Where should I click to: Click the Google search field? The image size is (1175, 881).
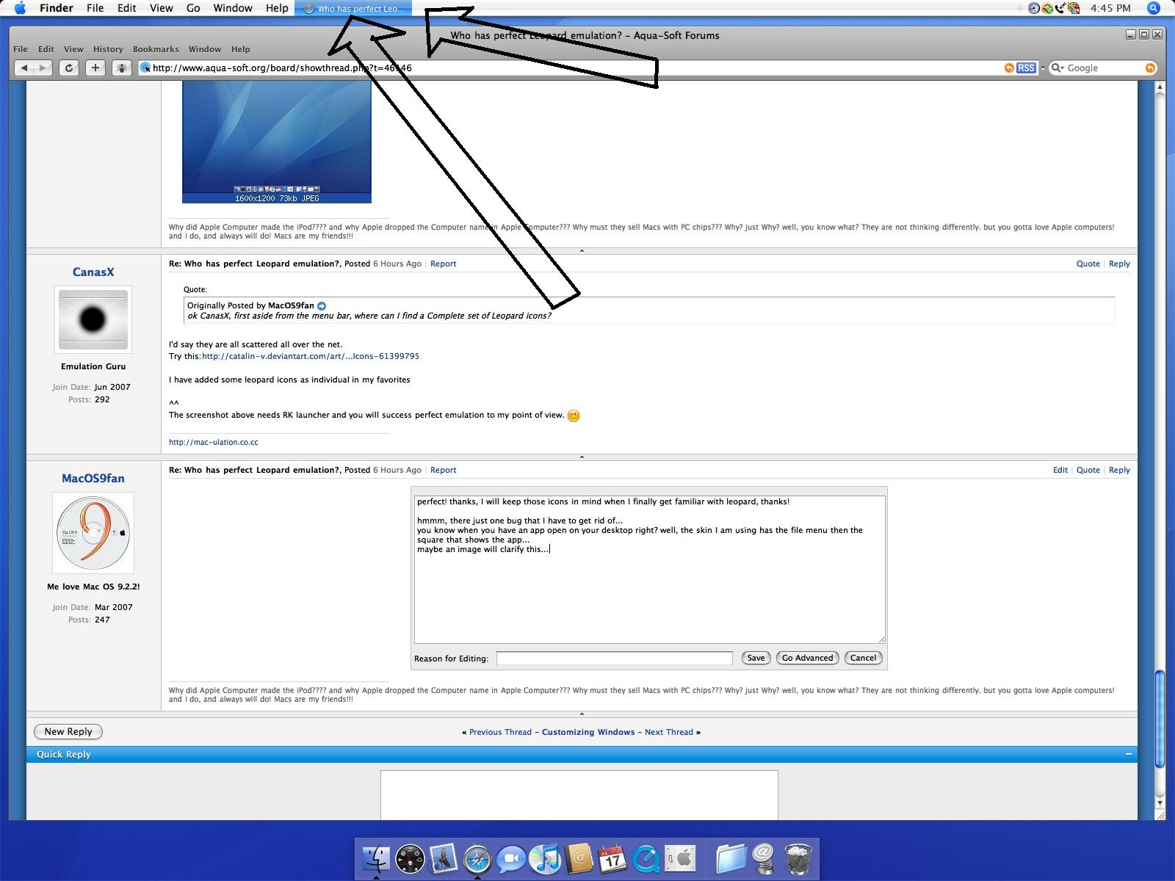[1104, 68]
